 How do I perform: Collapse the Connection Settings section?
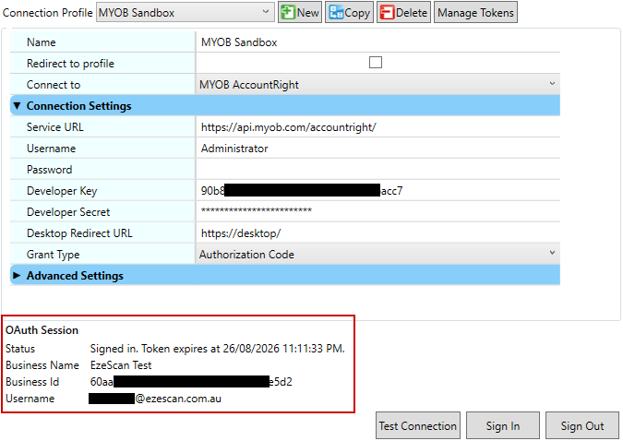(17, 106)
